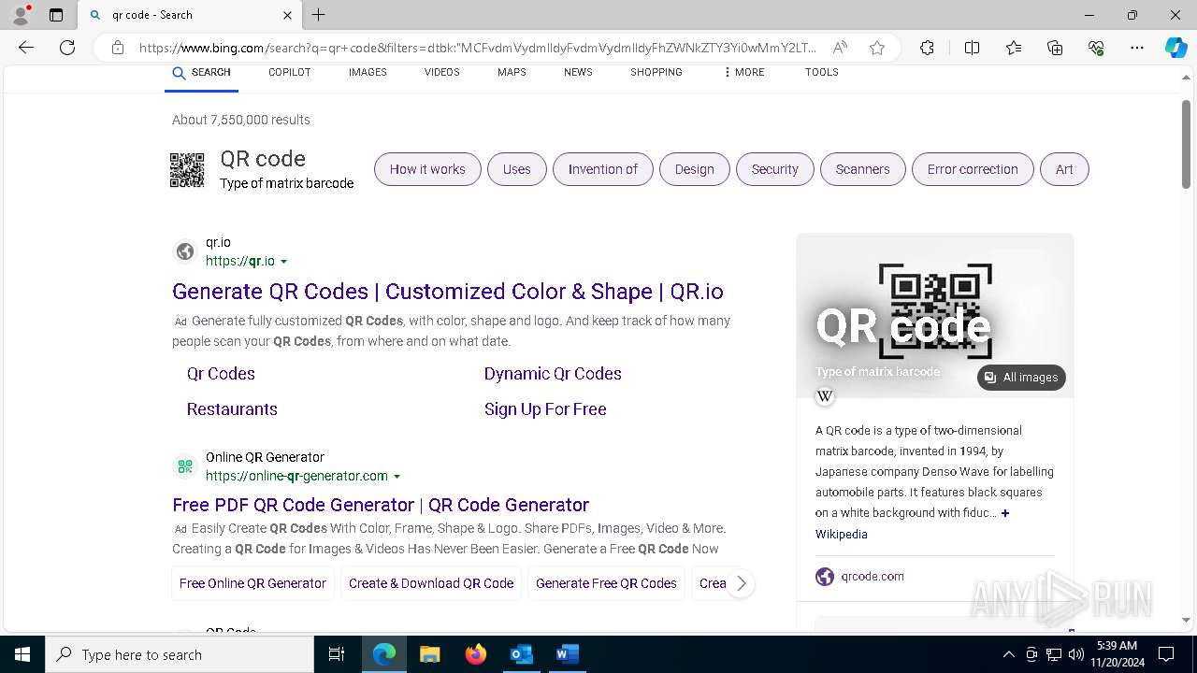This screenshot has width=1197, height=673.
Task: Launch Firefox from the taskbar
Action: pos(476,654)
